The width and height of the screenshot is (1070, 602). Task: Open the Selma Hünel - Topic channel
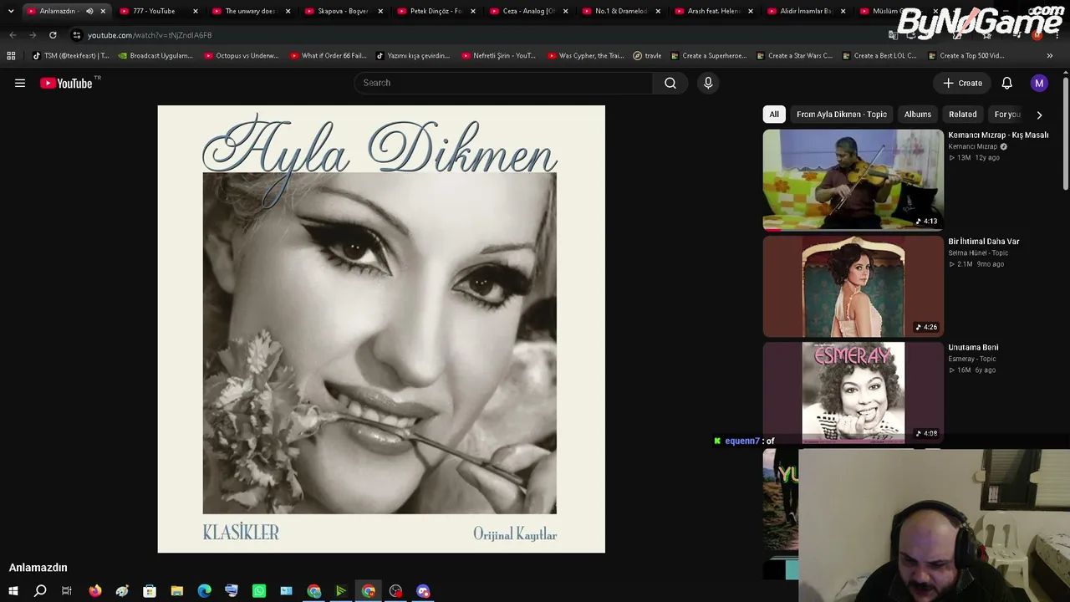pyautogui.click(x=978, y=253)
